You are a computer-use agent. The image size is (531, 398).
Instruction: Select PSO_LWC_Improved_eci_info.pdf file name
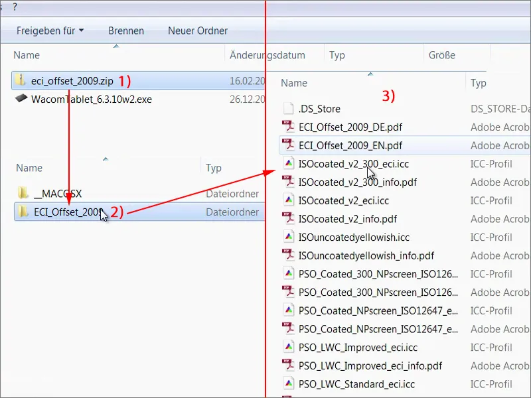[x=370, y=366]
